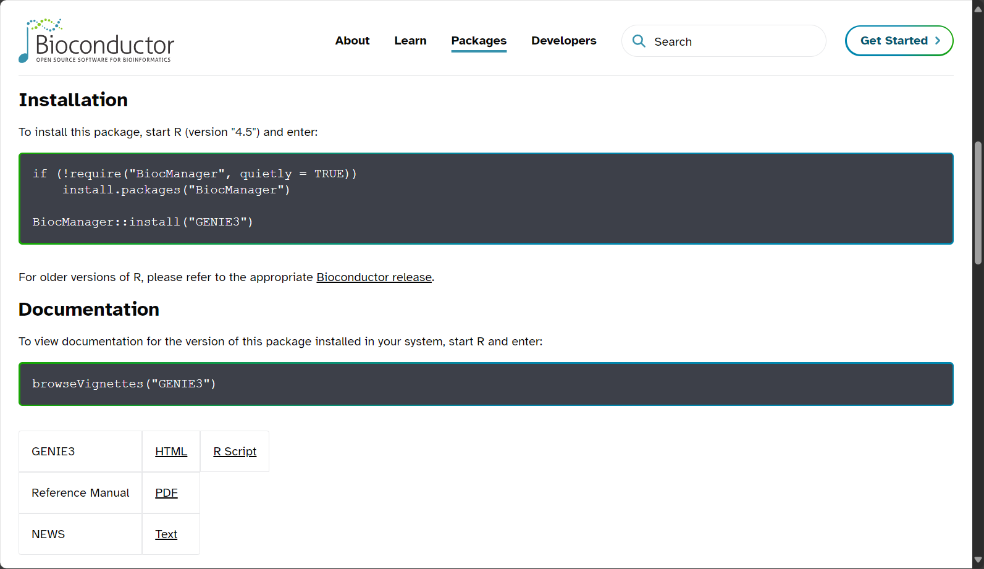Click the BiocManager::install("GENIE3") code line

(x=143, y=222)
